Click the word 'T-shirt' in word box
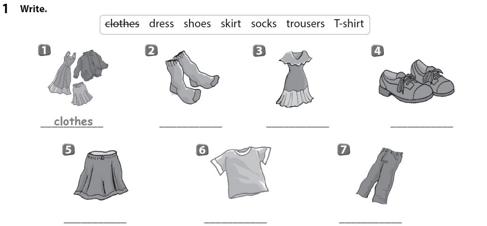The width and height of the screenshot is (487, 226). [x=349, y=23]
